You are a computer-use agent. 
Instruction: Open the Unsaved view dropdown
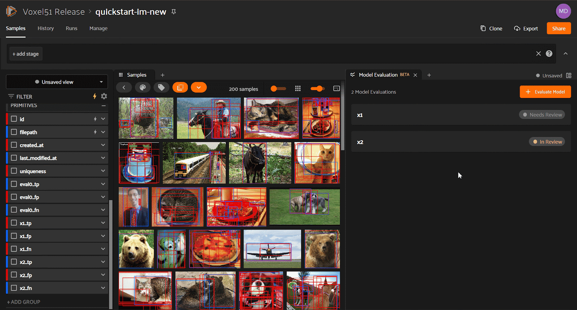click(57, 82)
